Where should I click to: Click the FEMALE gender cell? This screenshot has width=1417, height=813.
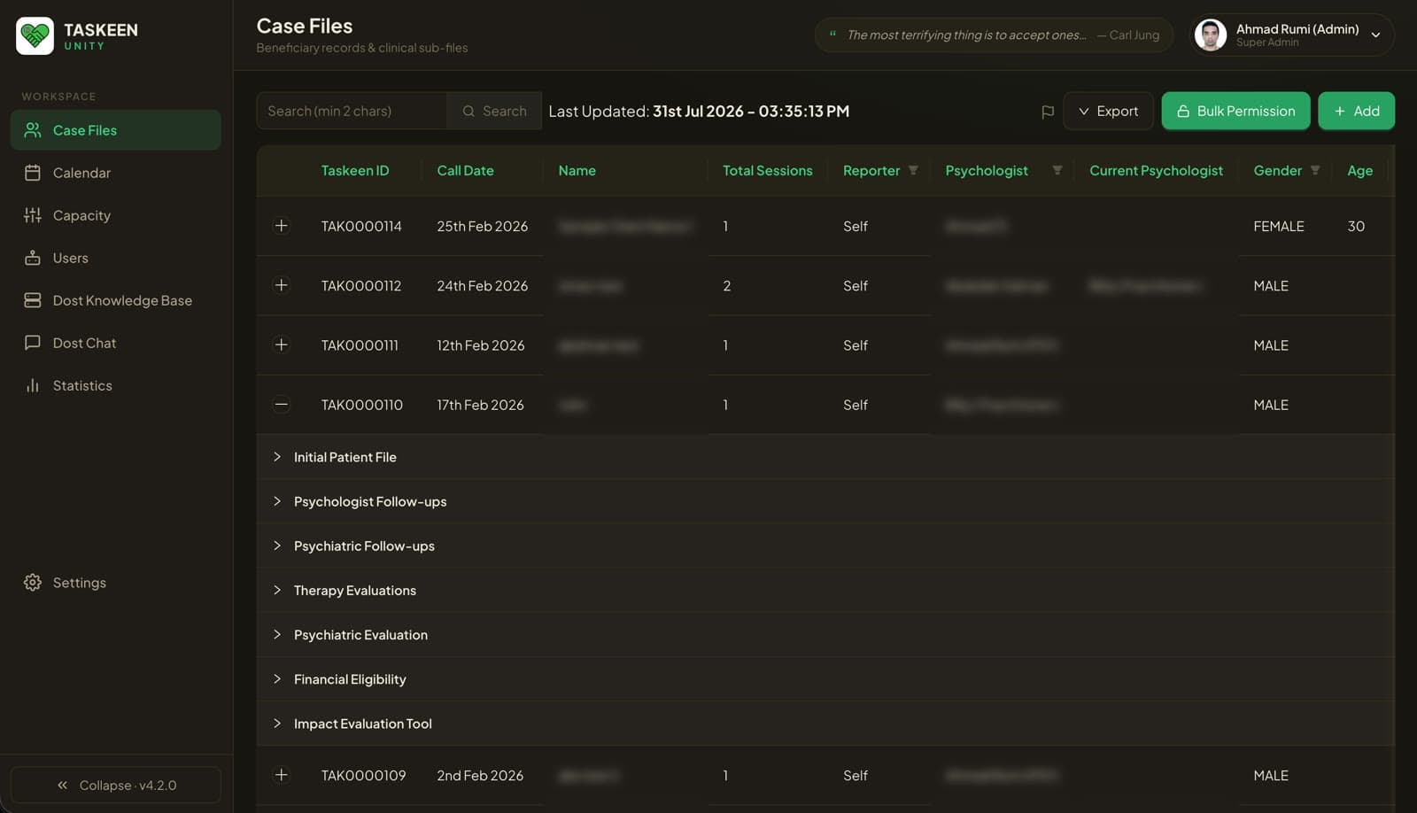(x=1278, y=226)
